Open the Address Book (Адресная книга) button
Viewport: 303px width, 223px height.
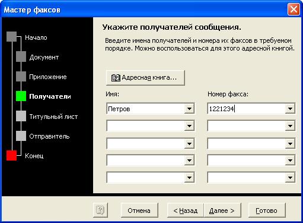point(145,77)
